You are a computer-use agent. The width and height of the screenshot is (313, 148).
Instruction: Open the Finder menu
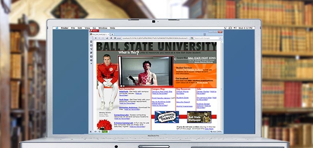[x=65, y=28]
